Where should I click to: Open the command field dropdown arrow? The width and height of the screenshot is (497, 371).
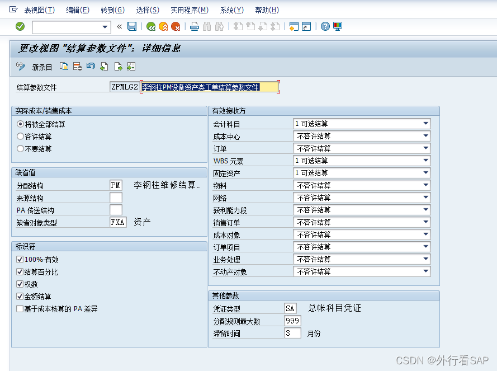pos(105,27)
